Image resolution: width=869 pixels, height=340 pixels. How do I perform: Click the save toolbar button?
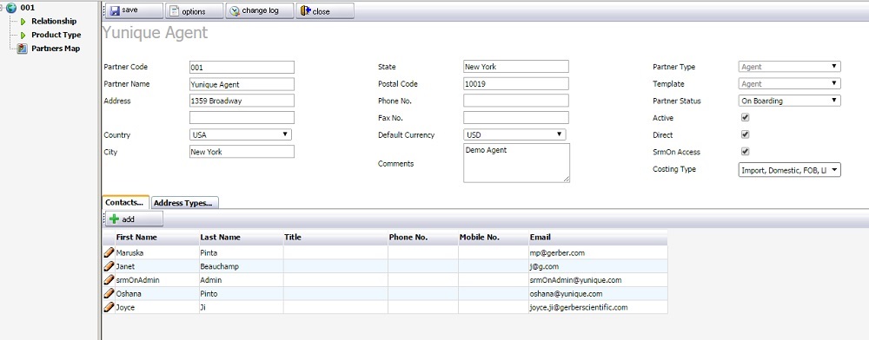click(x=134, y=10)
